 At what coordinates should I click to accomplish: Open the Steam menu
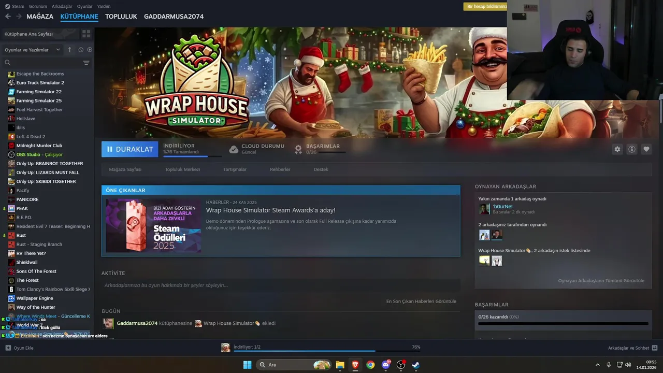tap(18, 6)
